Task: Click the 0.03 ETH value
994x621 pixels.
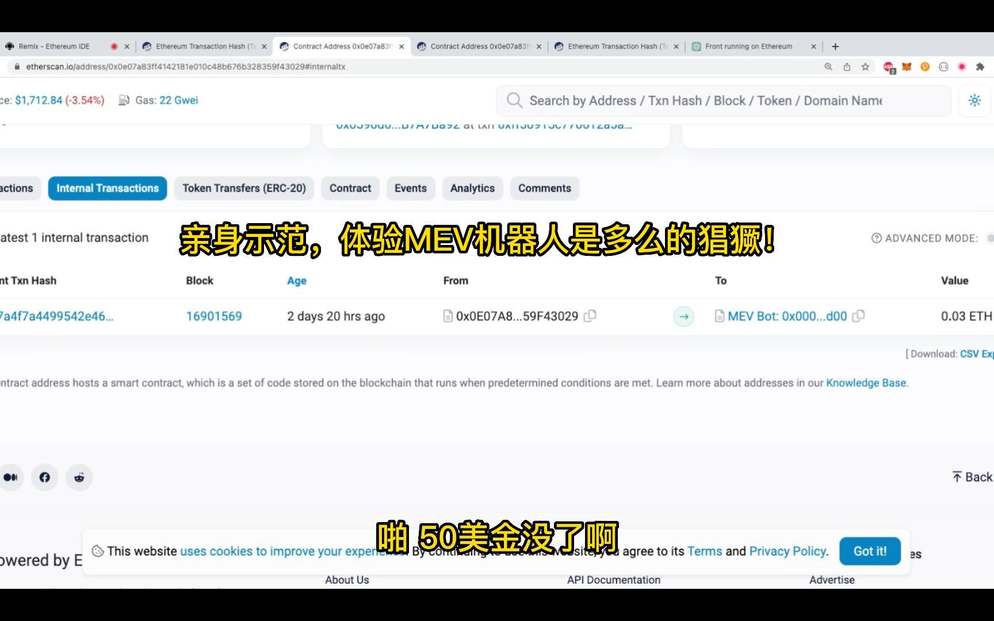Action: tap(966, 316)
